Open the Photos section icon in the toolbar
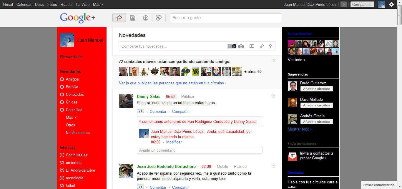This screenshot has width=402, height=189. (132, 18)
